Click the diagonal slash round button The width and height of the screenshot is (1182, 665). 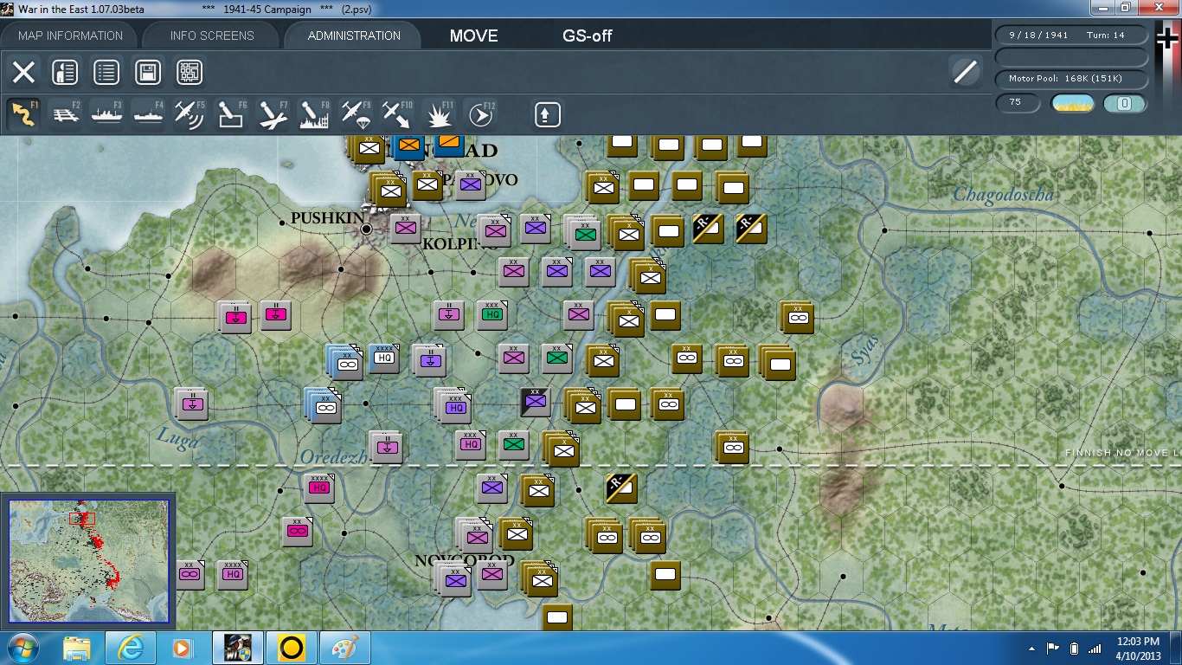tap(965, 72)
